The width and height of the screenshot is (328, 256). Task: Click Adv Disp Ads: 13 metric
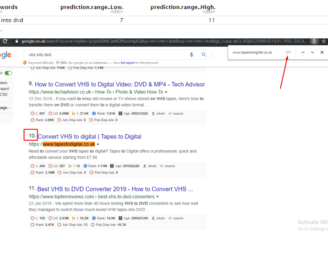coord(72,225)
